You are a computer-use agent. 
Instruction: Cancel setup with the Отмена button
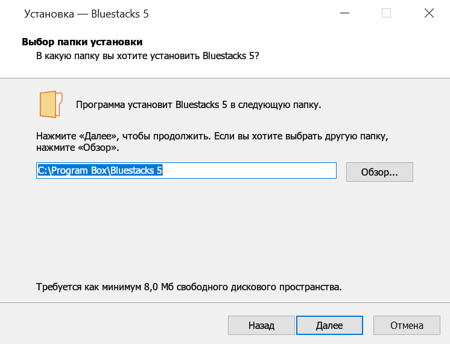[407, 325]
